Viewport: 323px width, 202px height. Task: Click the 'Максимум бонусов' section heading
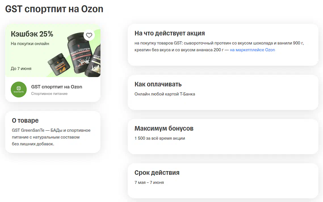click(x=164, y=128)
